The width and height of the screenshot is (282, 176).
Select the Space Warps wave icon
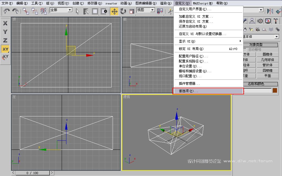[271, 29]
